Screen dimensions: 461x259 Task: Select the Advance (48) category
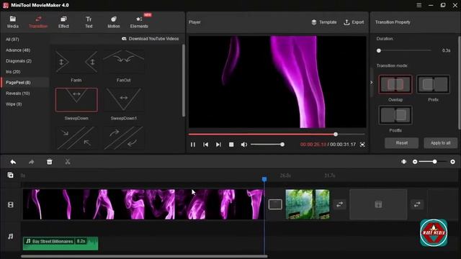[18, 50]
